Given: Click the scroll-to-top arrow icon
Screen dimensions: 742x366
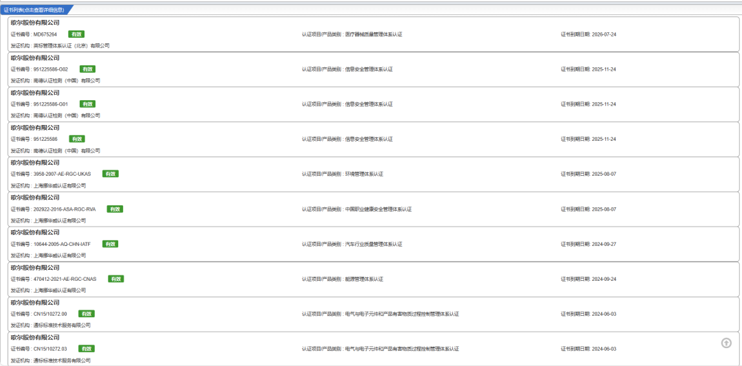Looking at the screenshot, I should tap(726, 343).
